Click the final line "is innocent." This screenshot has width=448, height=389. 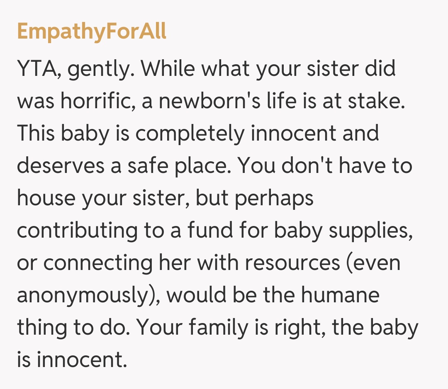click(71, 359)
